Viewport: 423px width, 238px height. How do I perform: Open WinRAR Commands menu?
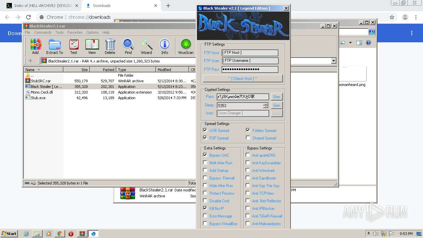43,32
